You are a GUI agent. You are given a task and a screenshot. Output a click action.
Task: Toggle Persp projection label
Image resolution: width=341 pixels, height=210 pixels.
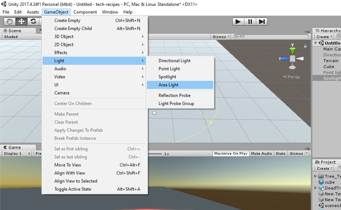(291, 77)
